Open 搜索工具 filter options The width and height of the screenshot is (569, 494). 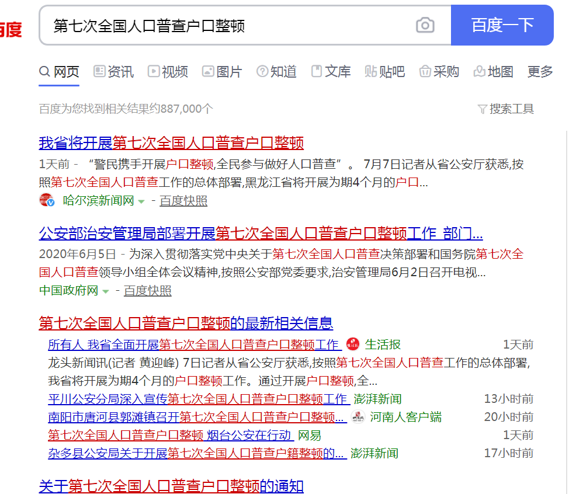coord(506,109)
